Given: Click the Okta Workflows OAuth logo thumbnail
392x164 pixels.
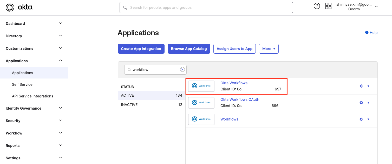Looking at the screenshot, I should [x=201, y=103].
